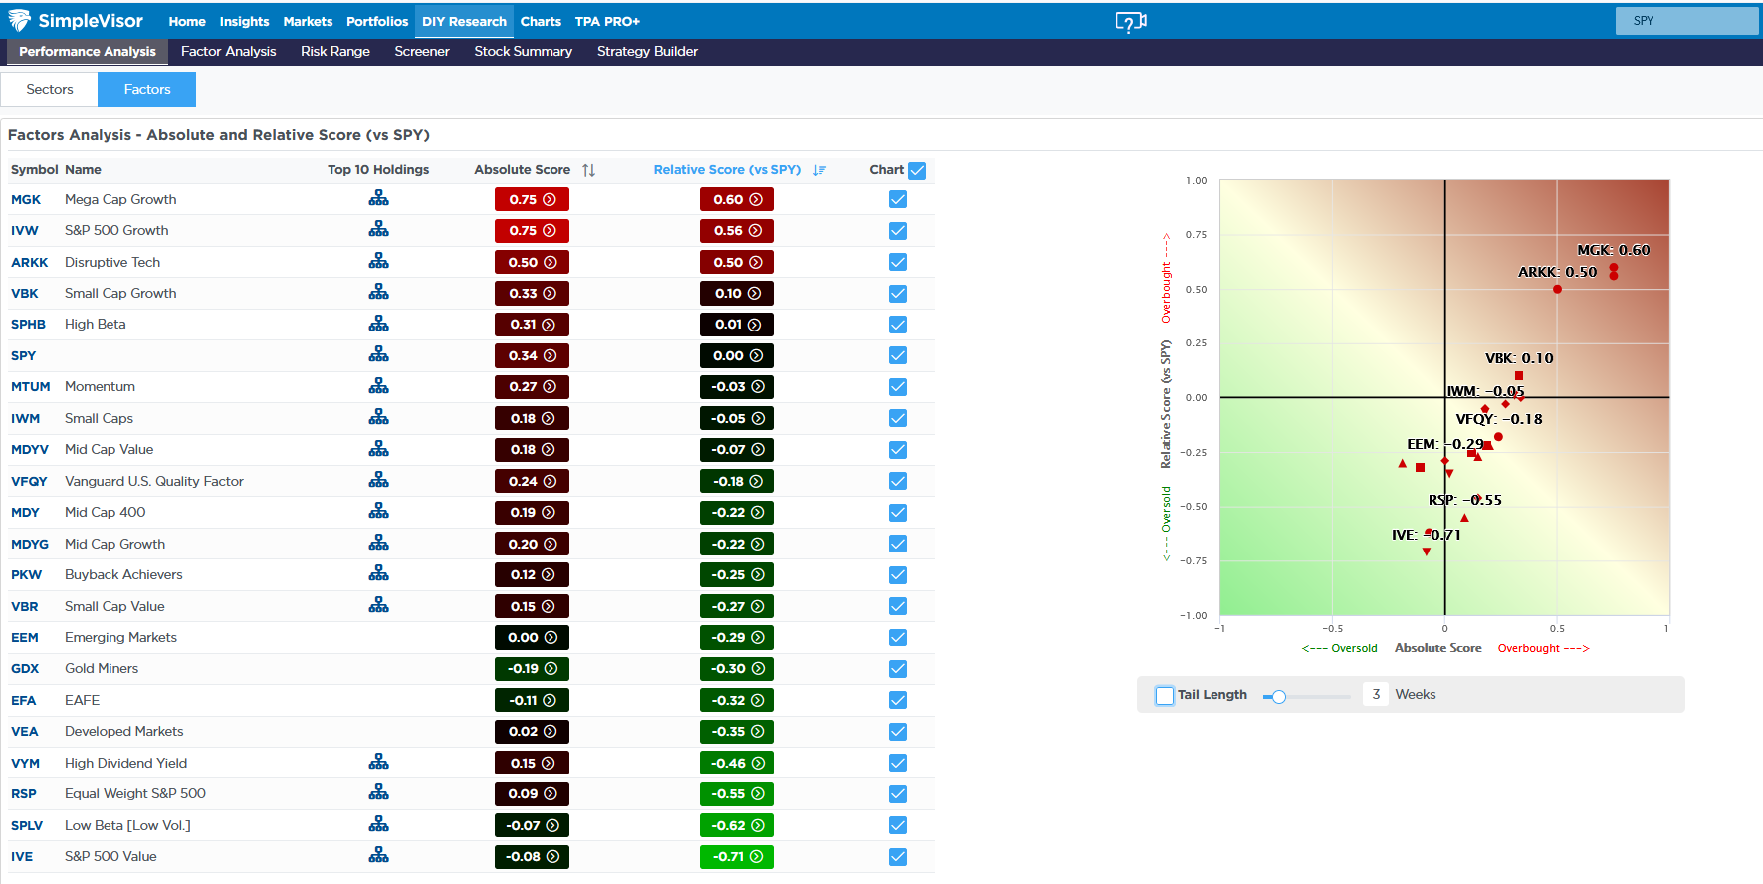
Task: View holdings icon for IWM Small Caps
Action: pyautogui.click(x=378, y=417)
